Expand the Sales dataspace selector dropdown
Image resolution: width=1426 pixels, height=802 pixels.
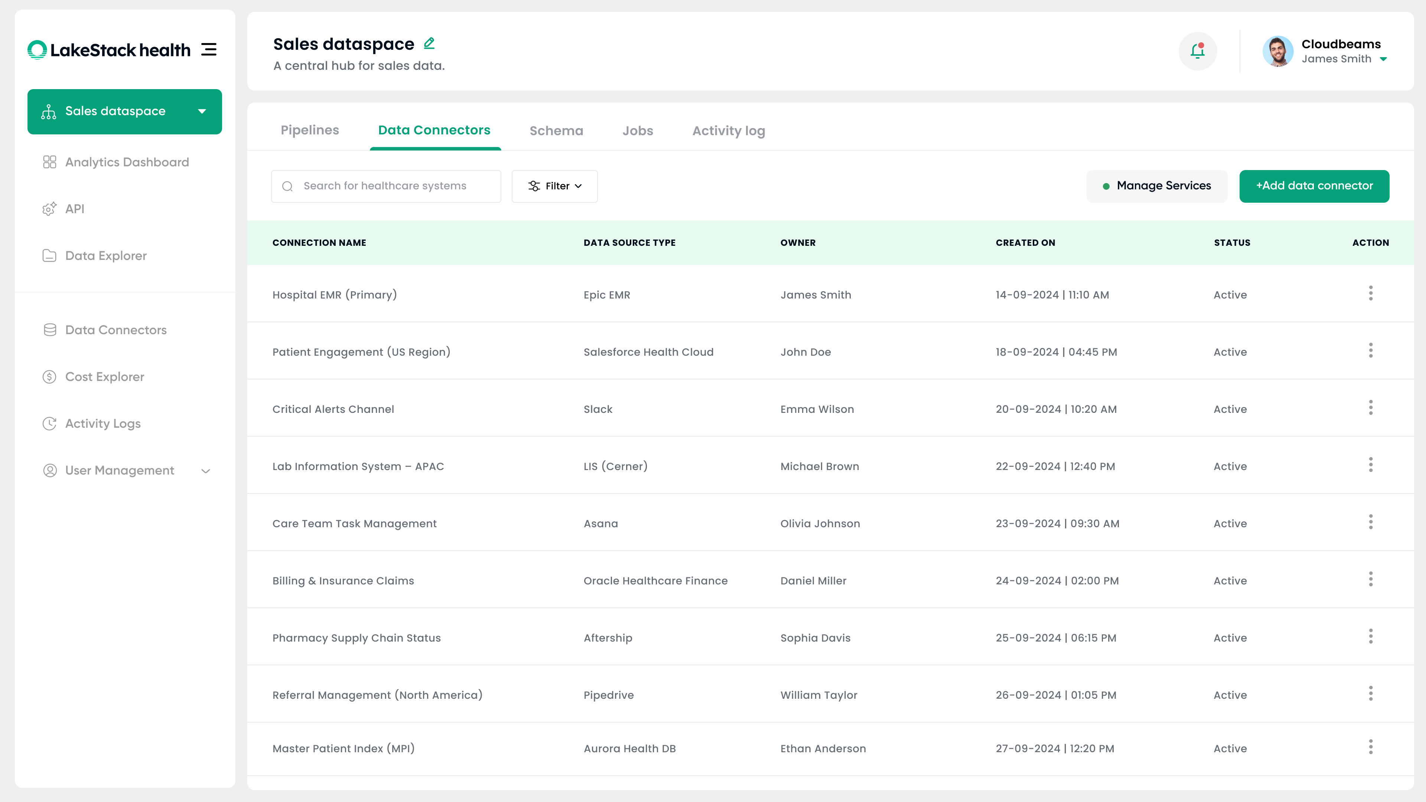(202, 111)
